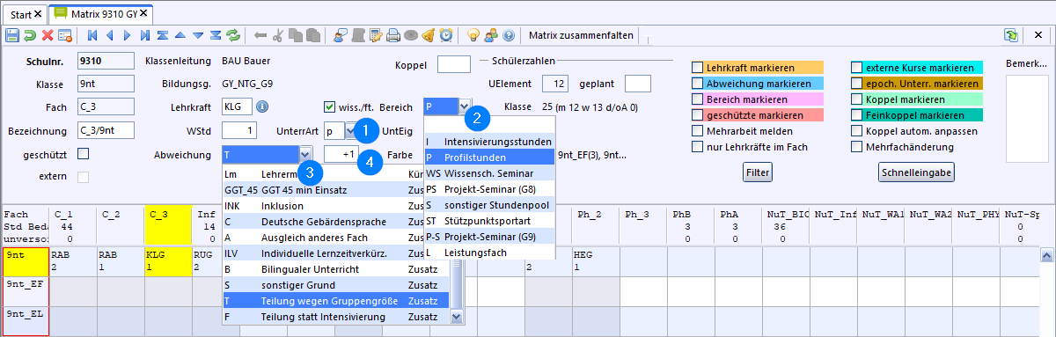Screen dimensions: 1056x337
Task: Click the copy icon in toolbar
Action: [296, 36]
